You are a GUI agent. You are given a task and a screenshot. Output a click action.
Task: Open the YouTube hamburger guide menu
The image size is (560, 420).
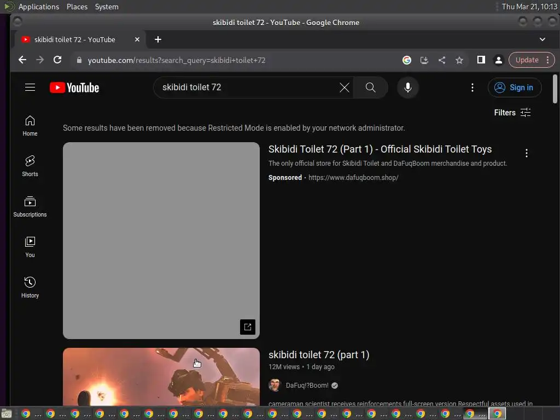pyautogui.click(x=30, y=87)
